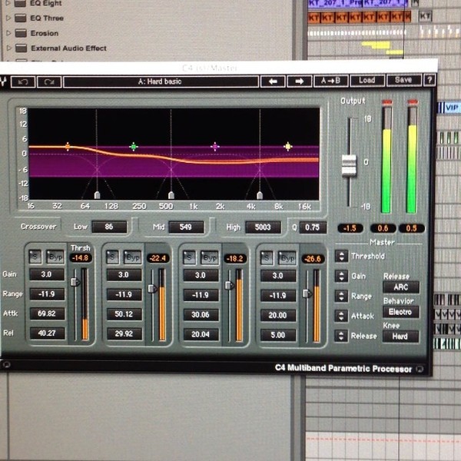Expand the EQ Three device in browser
This screenshot has width=461, height=461.
click(8, 18)
